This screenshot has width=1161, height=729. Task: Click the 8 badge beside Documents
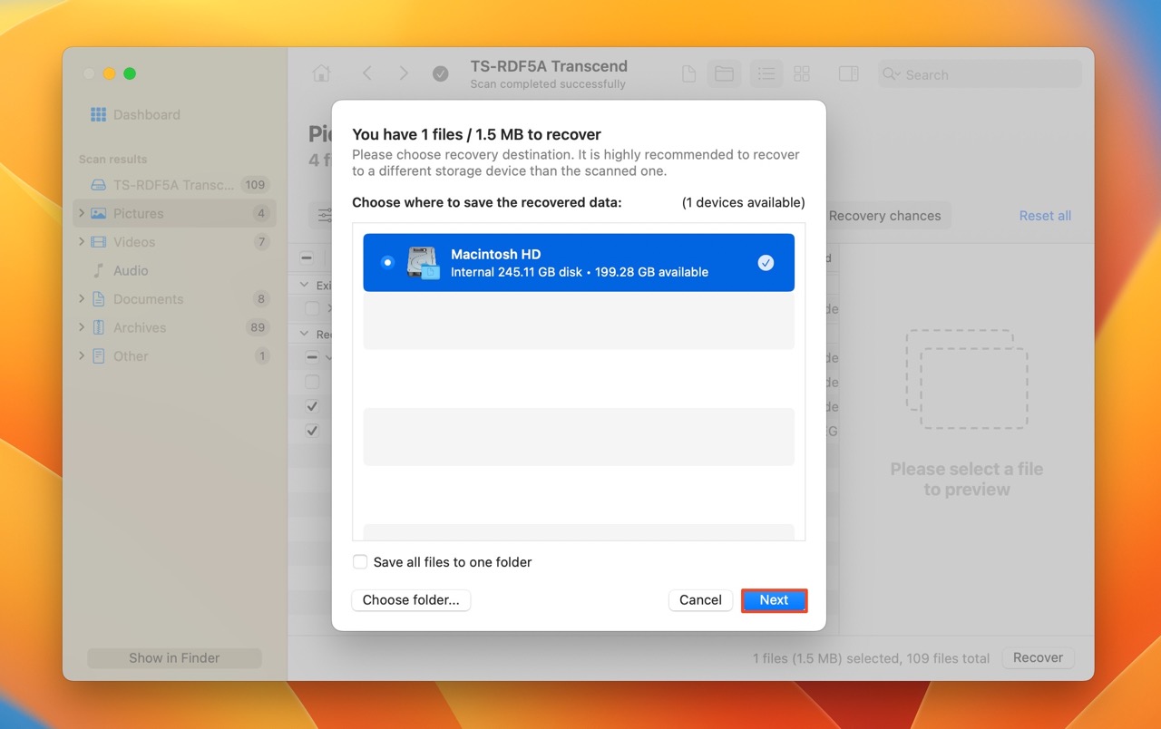pyautogui.click(x=261, y=299)
